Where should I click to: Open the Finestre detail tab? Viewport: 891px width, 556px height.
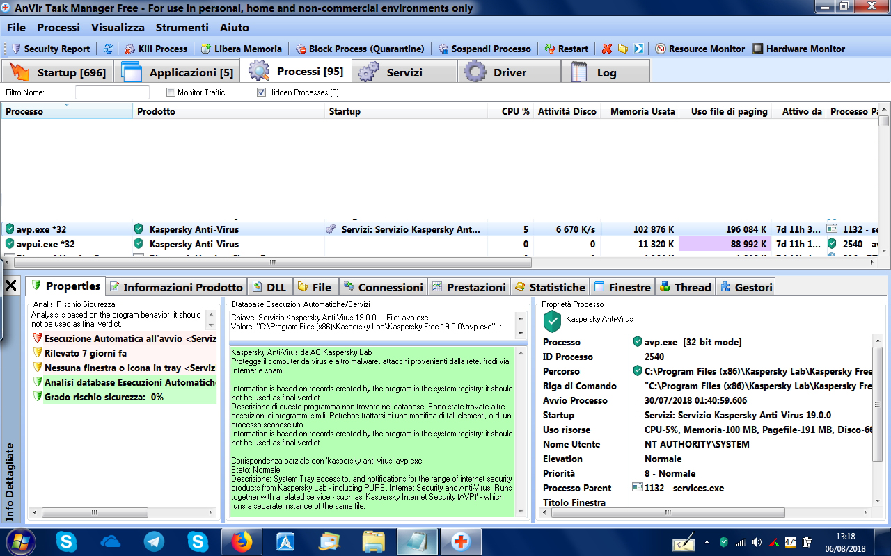622,287
